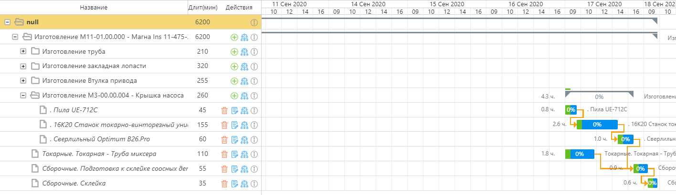Viewport: 676px width, 195px height.
Task: Show info for the null root row
Action: [x=254, y=22]
